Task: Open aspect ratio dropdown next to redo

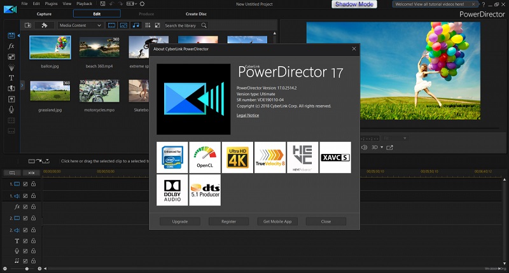Action: click(132, 4)
